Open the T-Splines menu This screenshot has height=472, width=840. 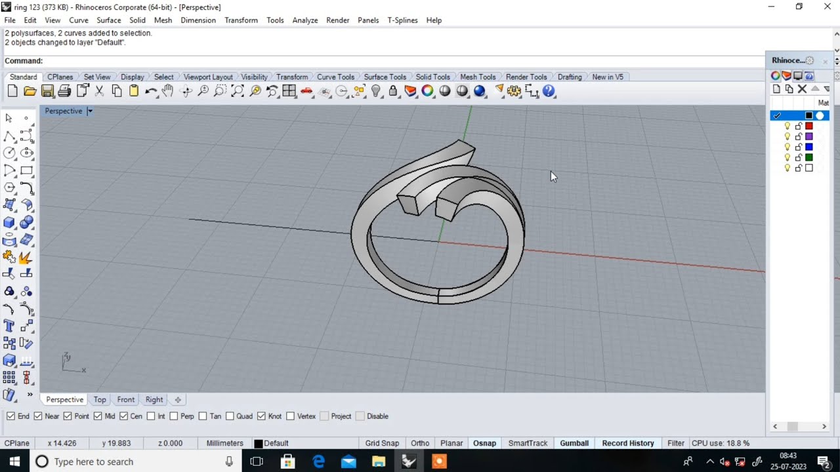coord(402,20)
